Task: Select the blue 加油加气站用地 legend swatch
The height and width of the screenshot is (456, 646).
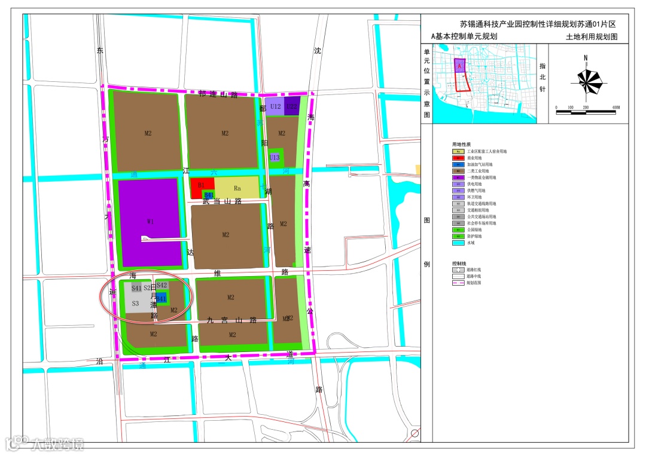Action: pyautogui.click(x=458, y=164)
